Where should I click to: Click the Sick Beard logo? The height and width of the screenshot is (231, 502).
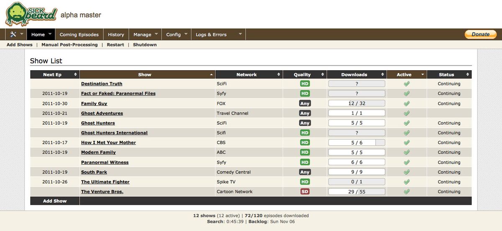(31, 14)
